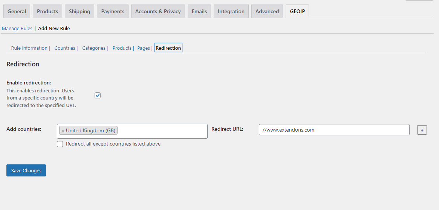Screen dimensions: 439x210
Task: Switch to the Emails tab
Action: [199, 11]
